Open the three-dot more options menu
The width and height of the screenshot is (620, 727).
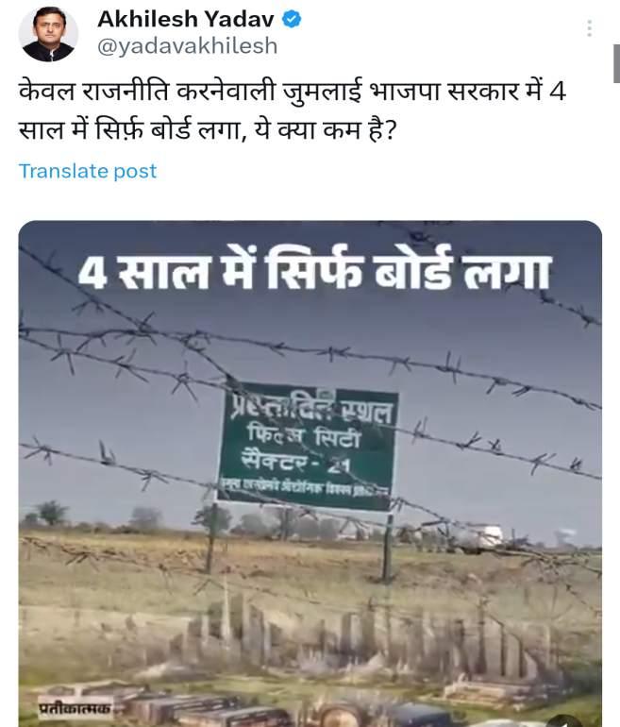coord(589,28)
